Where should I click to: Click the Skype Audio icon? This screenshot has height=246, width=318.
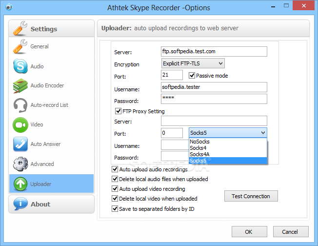click(20, 66)
